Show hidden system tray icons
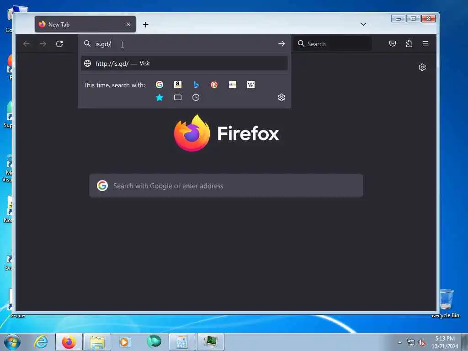This screenshot has width=468, height=351. point(399,342)
